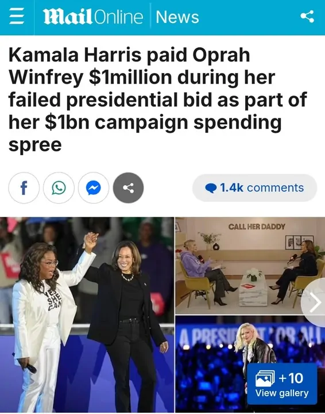Share article on Facebook

tap(24, 188)
